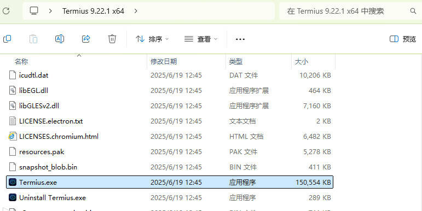
Task: Click the share icon in the toolbar
Action: pos(86,39)
